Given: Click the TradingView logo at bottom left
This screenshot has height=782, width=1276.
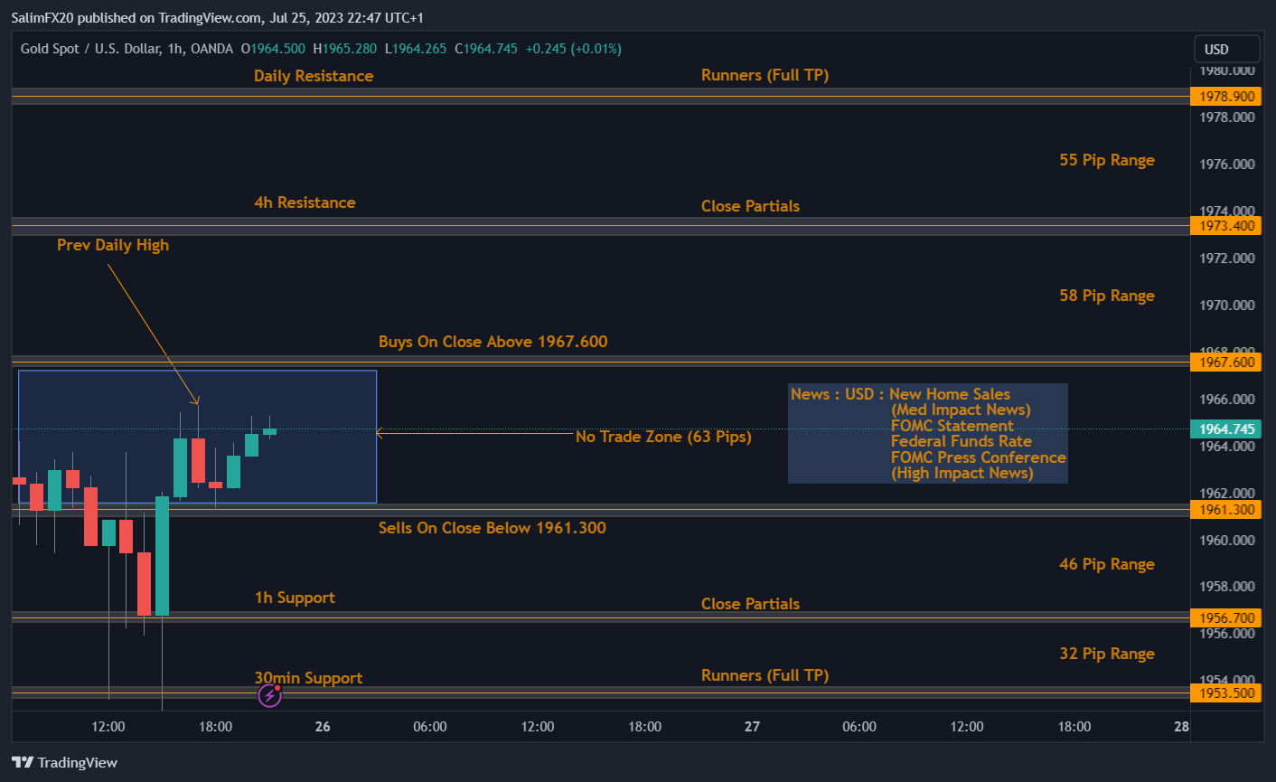Looking at the screenshot, I should 65,762.
